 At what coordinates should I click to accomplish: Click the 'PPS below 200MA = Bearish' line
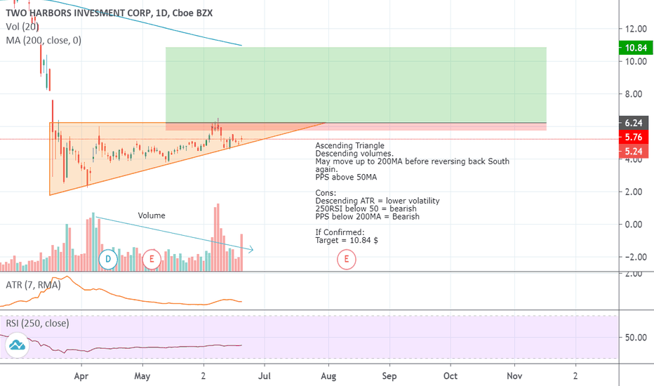coord(368,217)
